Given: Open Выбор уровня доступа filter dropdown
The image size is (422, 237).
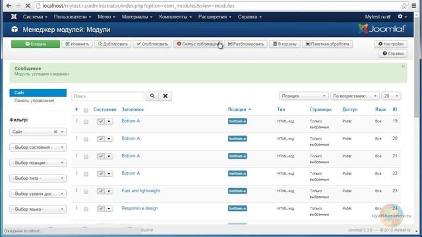Looking at the screenshot, I should click(x=38, y=194).
